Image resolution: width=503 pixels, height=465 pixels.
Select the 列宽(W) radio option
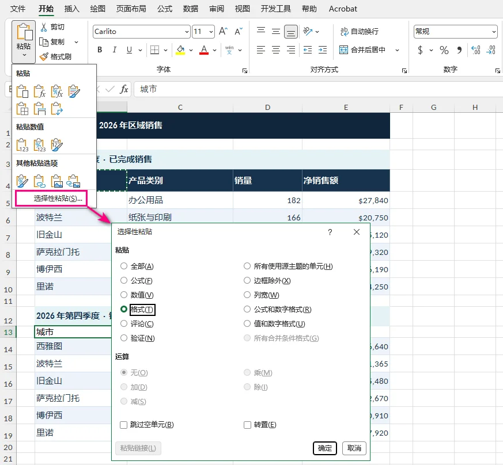coord(247,295)
